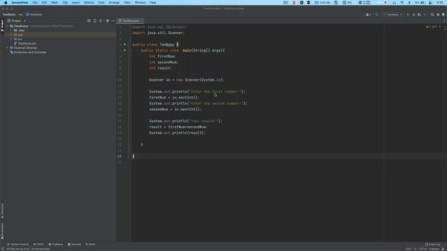Viewport: 447px width, 251px height.
Task: Expand the out folder
Action: pos(11,35)
